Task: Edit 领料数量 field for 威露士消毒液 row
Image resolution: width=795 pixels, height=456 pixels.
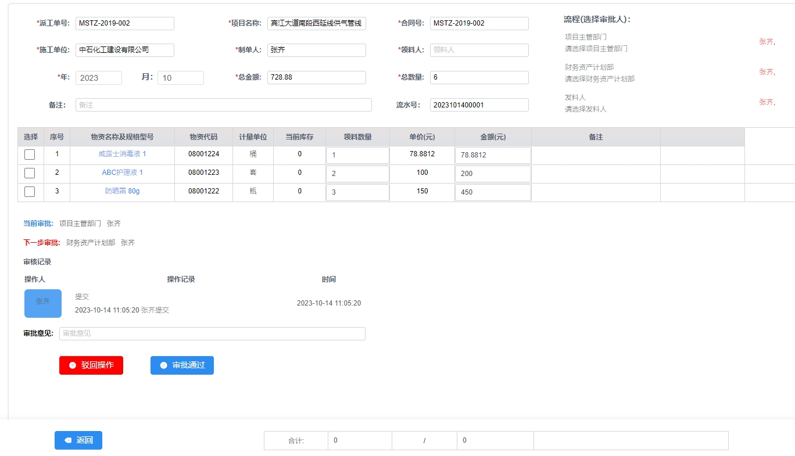Action: 357,155
